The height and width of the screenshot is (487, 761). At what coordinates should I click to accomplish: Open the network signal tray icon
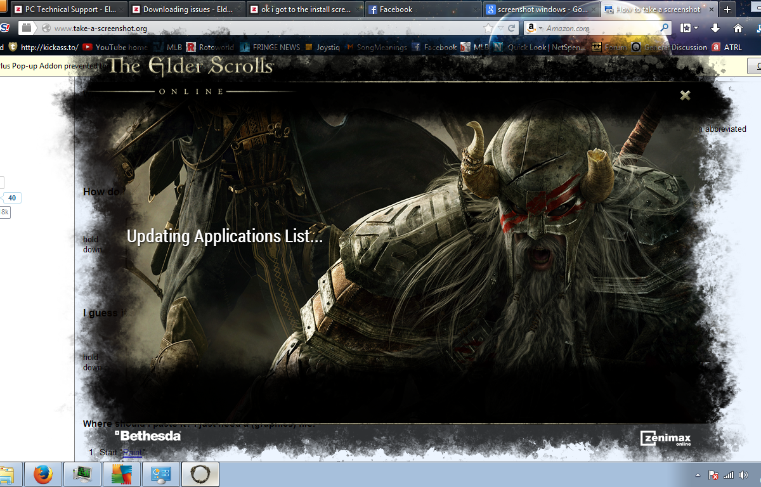729,475
